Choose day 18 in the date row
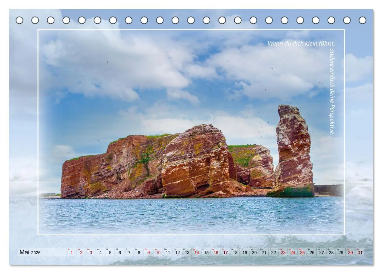382x274 pixels. (235, 252)
